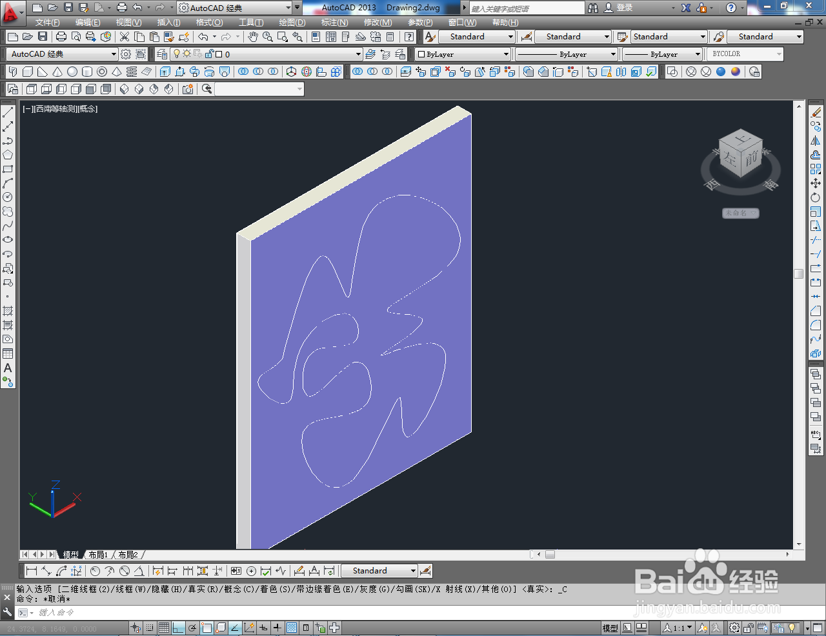Viewport: 826px width, 636px height.
Task: Select the Cylinder solid tool
Action: 87,72
